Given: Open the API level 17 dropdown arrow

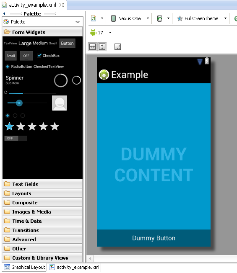Looking at the screenshot, I should click(x=110, y=32).
